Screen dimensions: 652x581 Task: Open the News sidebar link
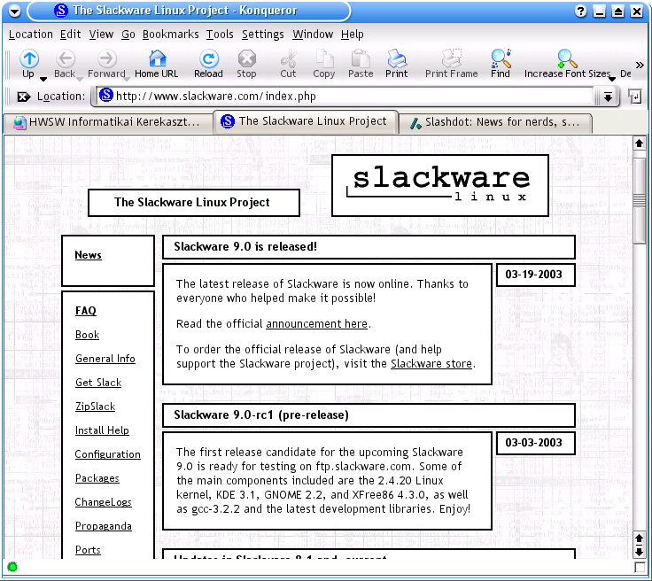89,255
